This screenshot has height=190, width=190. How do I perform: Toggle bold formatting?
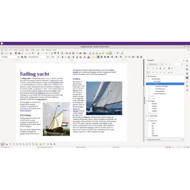pos(62,57)
